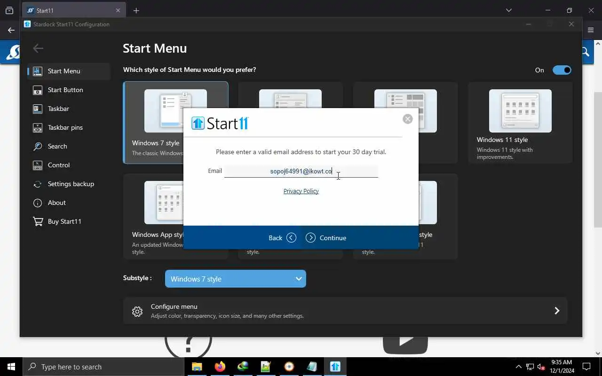The height and width of the screenshot is (376, 602).
Task: Click the Taskbar pins sidebar icon
Action: pyautogui.click(x=38, y=127)
